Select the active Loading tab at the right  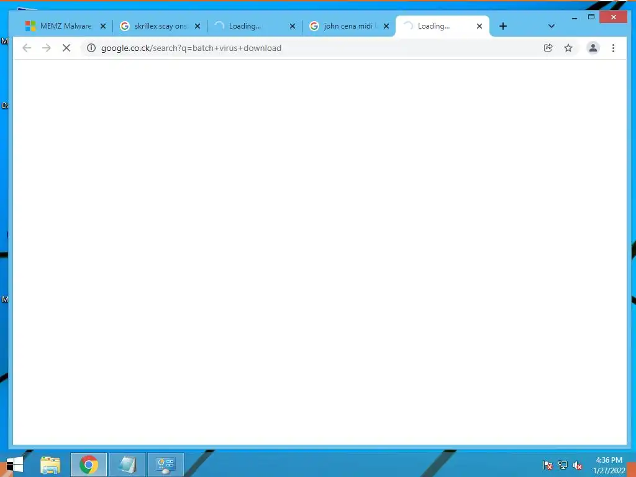click(442, 26)
